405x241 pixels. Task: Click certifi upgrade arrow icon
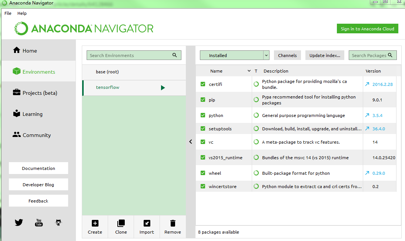[367, 84]
